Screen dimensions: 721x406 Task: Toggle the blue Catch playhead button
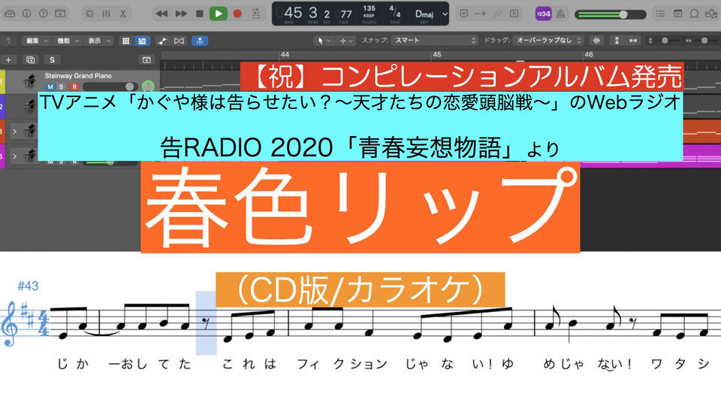click(x=200, y=41)
